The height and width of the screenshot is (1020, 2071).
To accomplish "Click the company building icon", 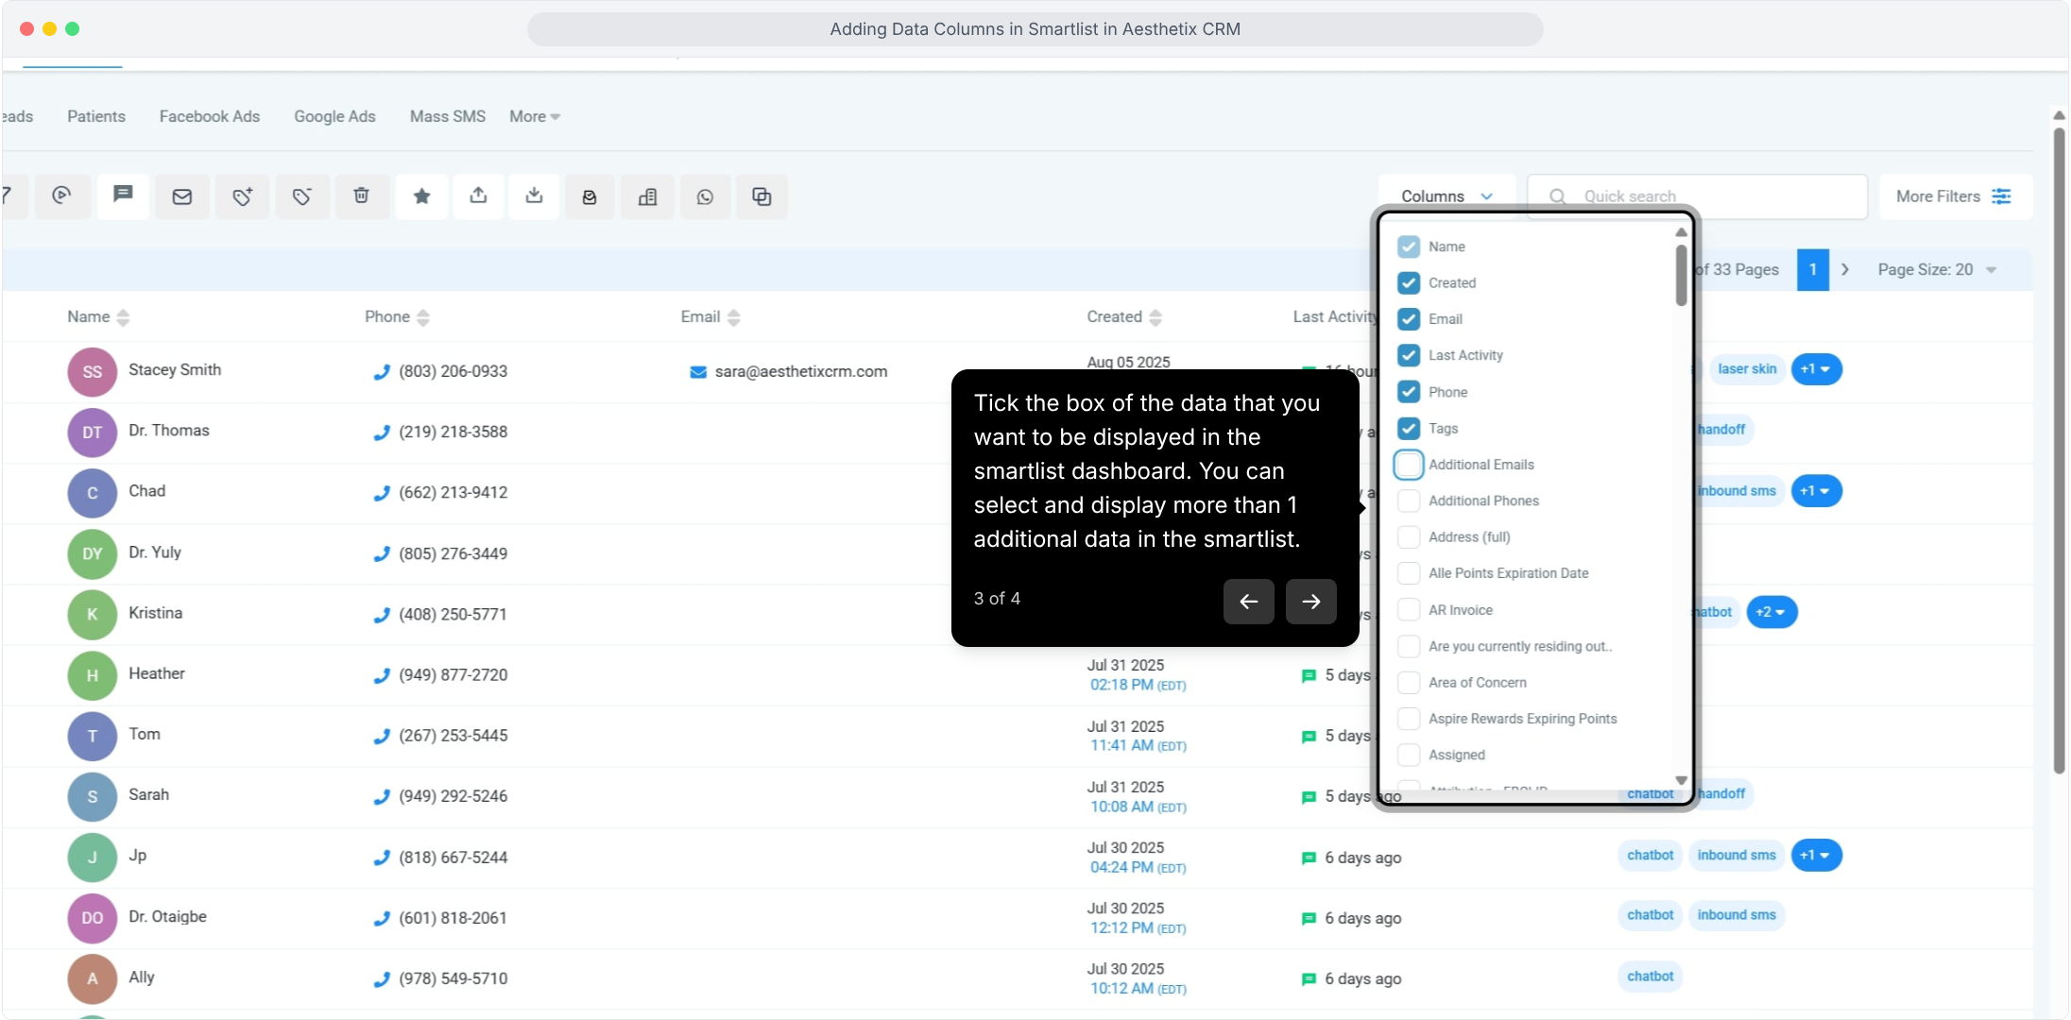I will tap(648, 196).
